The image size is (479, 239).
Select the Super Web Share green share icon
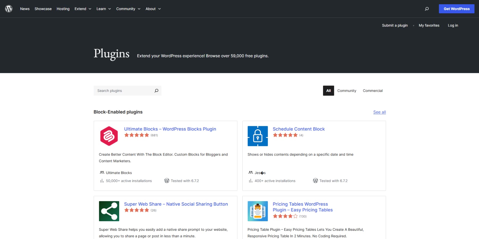[109, 211]
